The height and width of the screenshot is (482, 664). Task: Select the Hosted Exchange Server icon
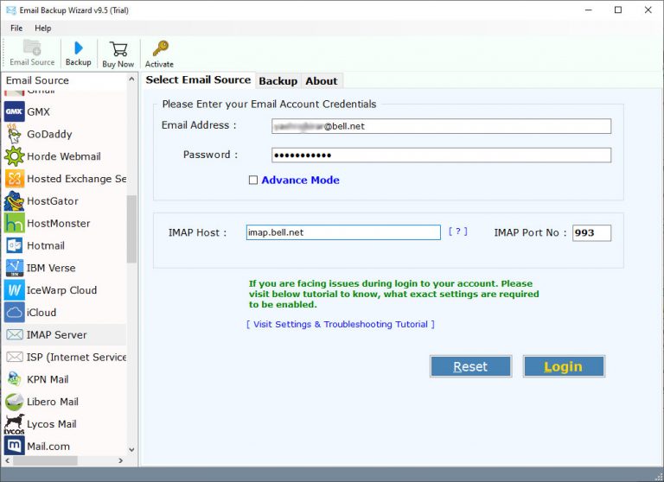[x=15, y=179]
